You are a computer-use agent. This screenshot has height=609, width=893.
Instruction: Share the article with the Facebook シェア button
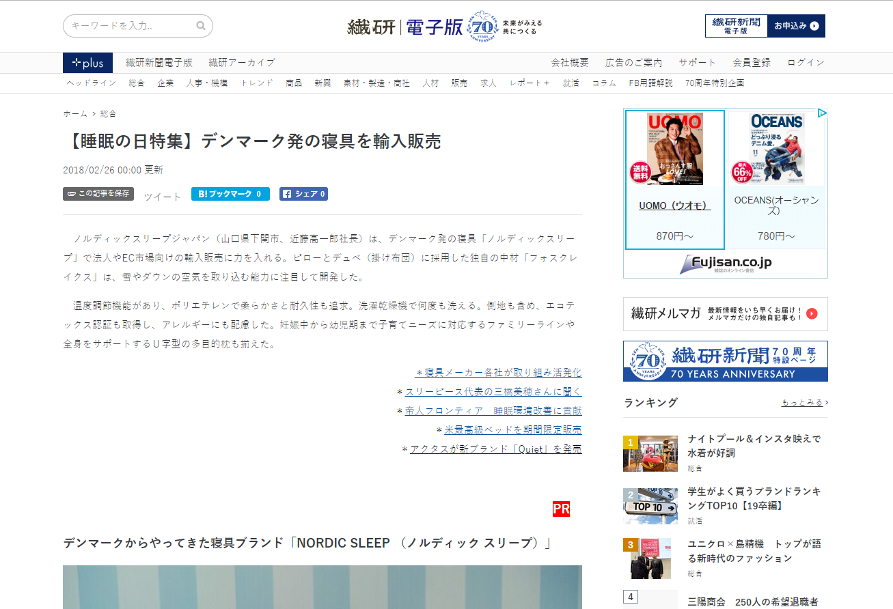point(303,194)
